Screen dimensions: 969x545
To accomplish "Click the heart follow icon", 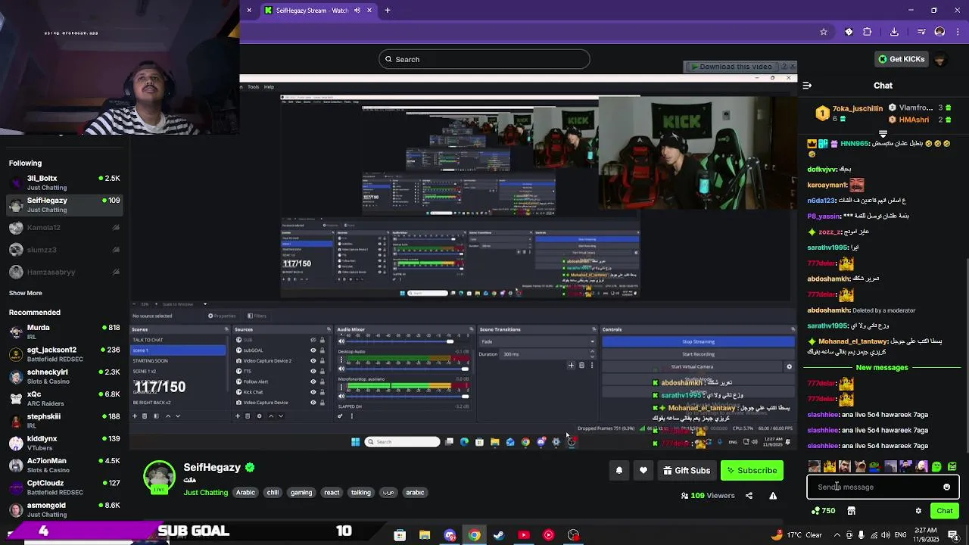I will click(643, 471).
